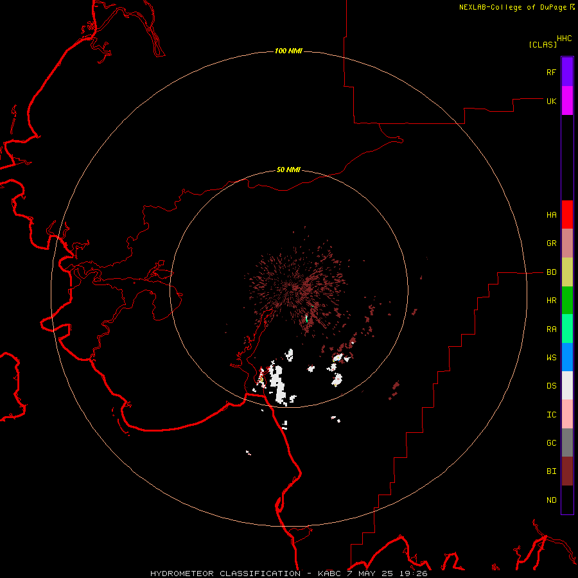The height and width of the screenshot is (578, 578).
Task: Click the UK magenta legend swatch
Action: point(567,101)
